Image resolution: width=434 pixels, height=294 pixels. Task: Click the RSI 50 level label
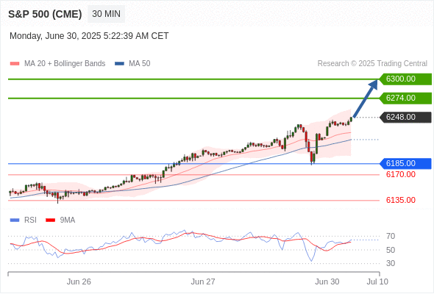click(x=391, y=250)
